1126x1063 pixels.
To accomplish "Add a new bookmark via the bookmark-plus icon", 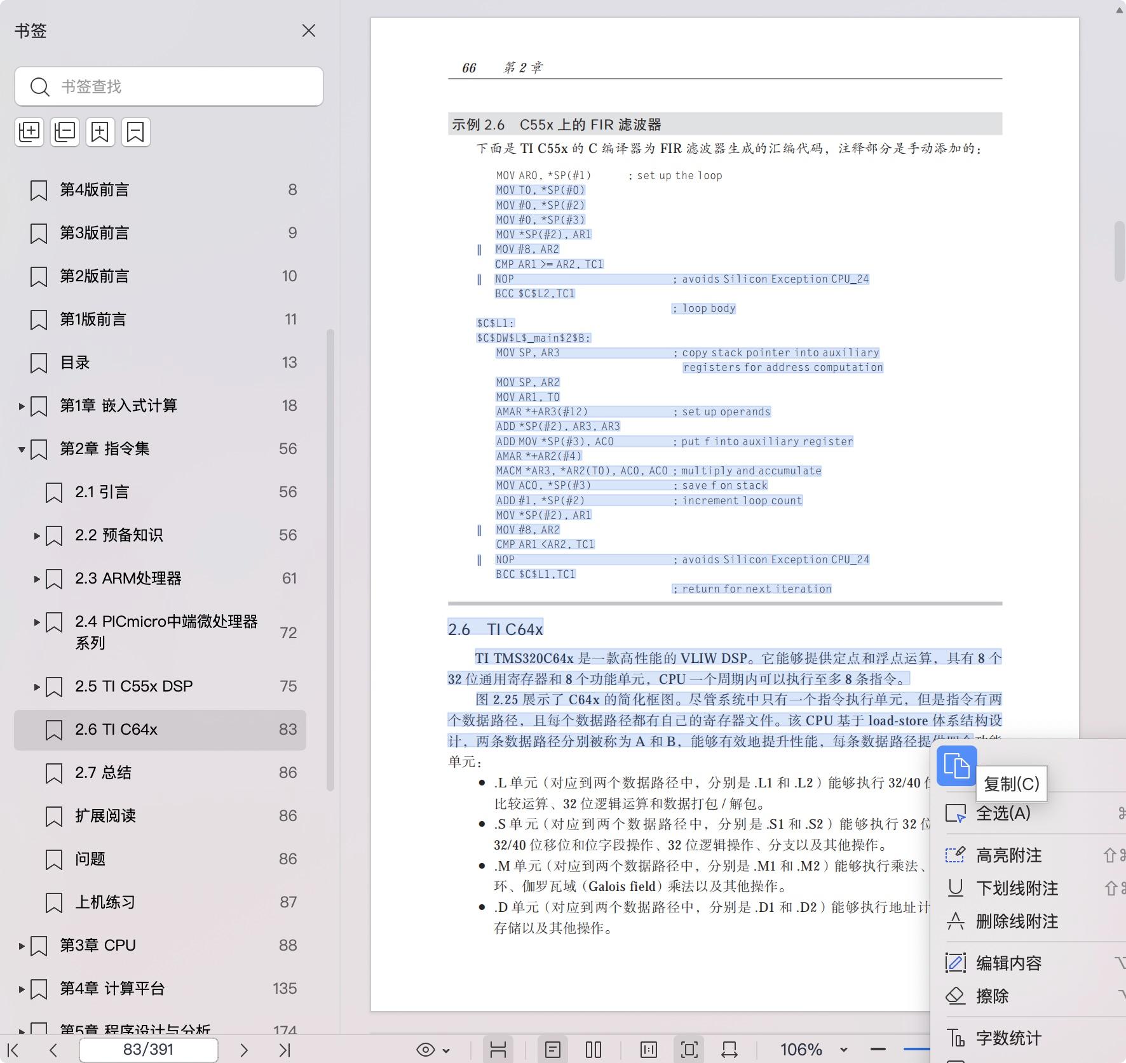I will click(100, 131).
